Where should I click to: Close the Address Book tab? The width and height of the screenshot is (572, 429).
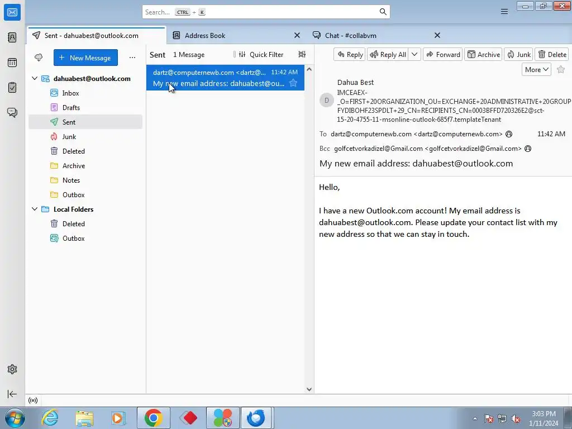tap(297, 35)
